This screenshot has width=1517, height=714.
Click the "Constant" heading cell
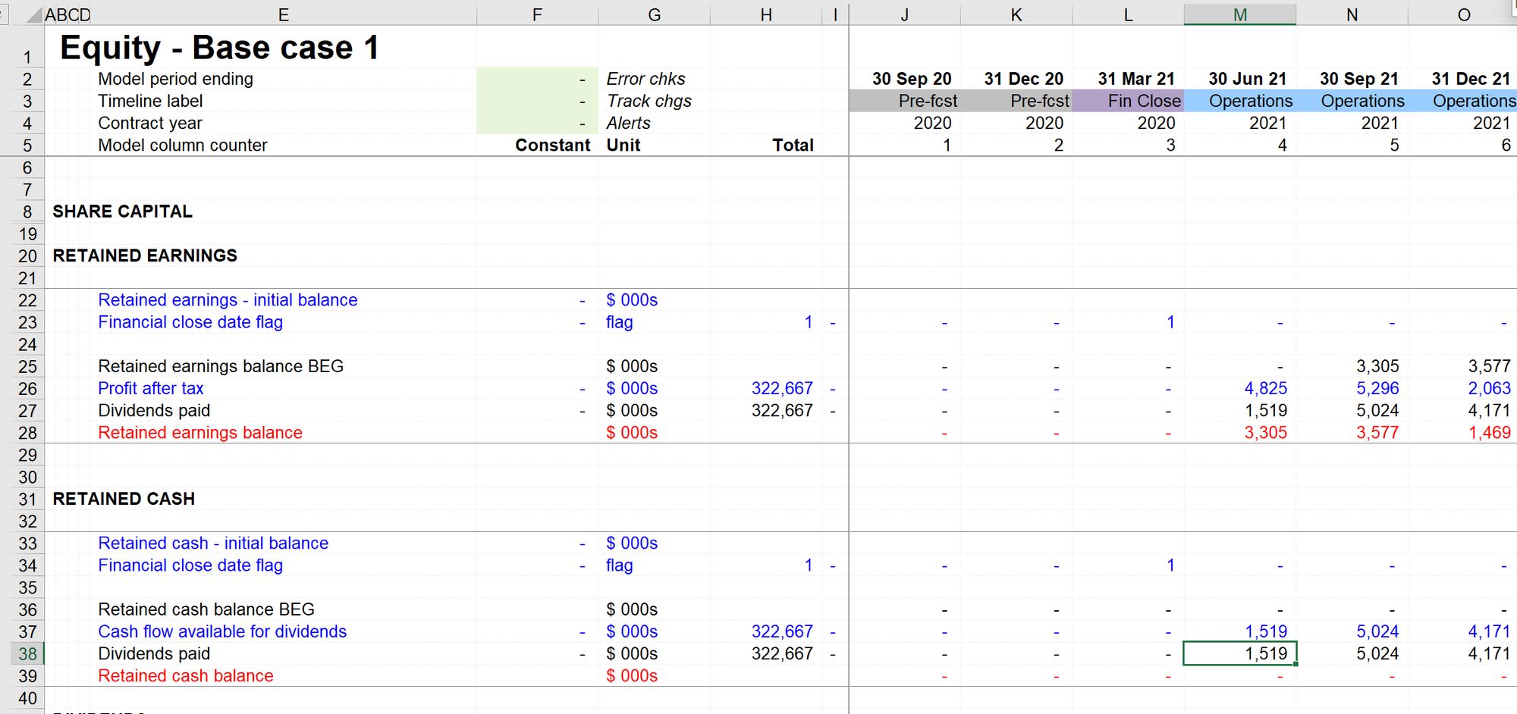pyautogui.click(x=552, y=145)
